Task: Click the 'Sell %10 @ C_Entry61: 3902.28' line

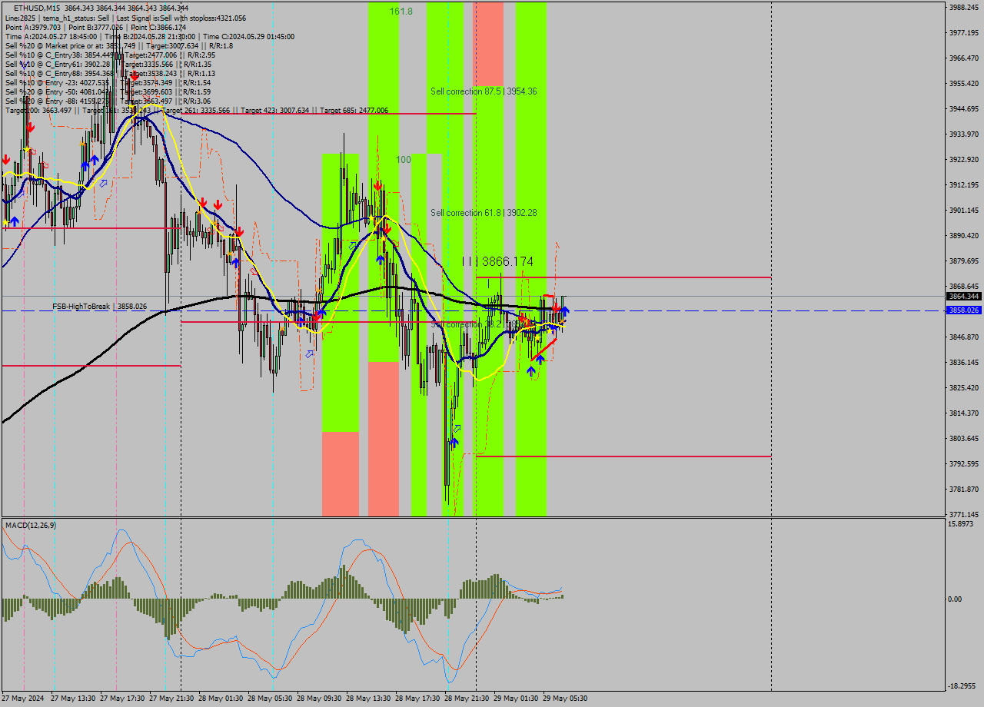Action: point(108,65)
